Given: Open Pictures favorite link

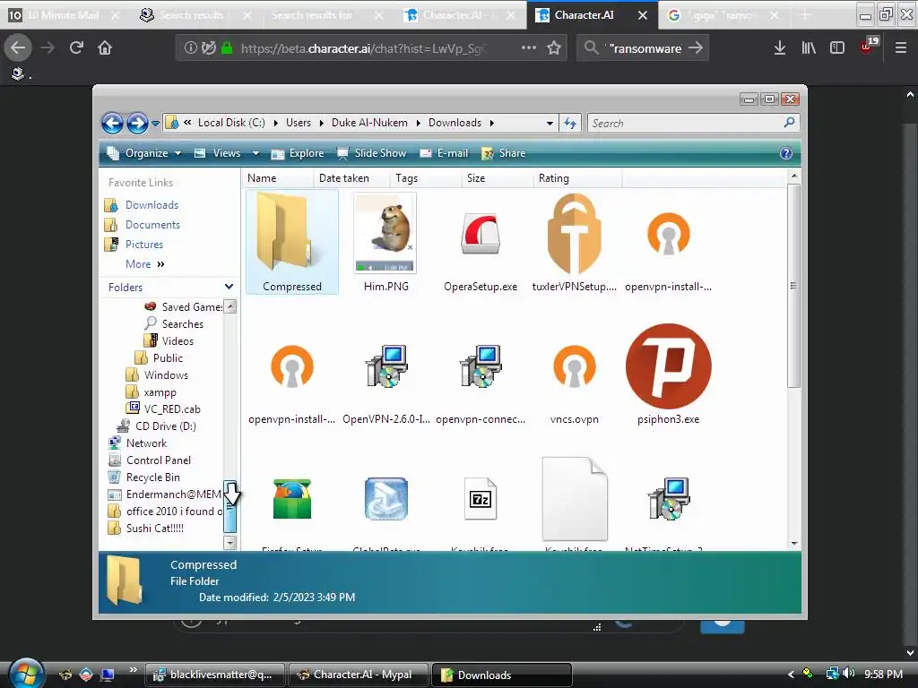Looking at the screenshot, I should [x=144, y=245].
